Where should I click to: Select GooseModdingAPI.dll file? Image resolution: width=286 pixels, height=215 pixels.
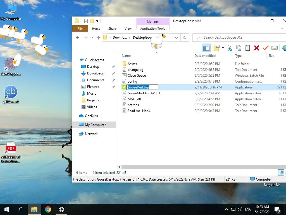[x=144, y=93]
